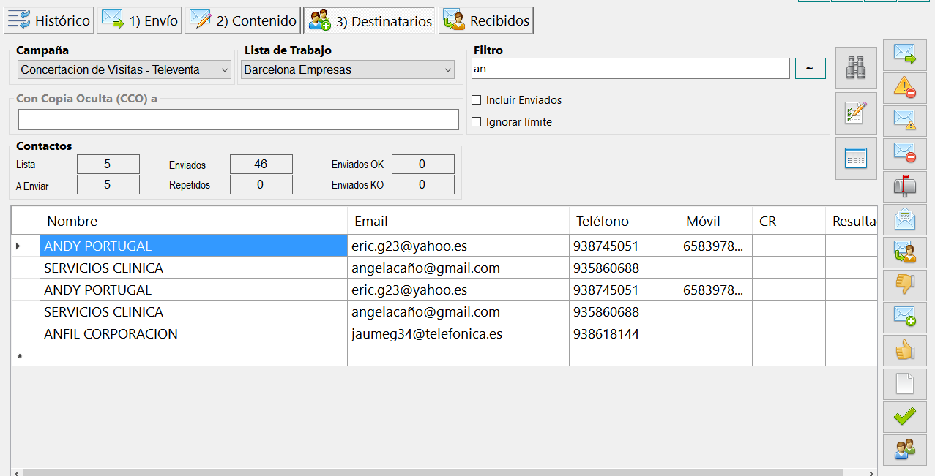Click the envelope with red minus button

(x=906, y=154)
